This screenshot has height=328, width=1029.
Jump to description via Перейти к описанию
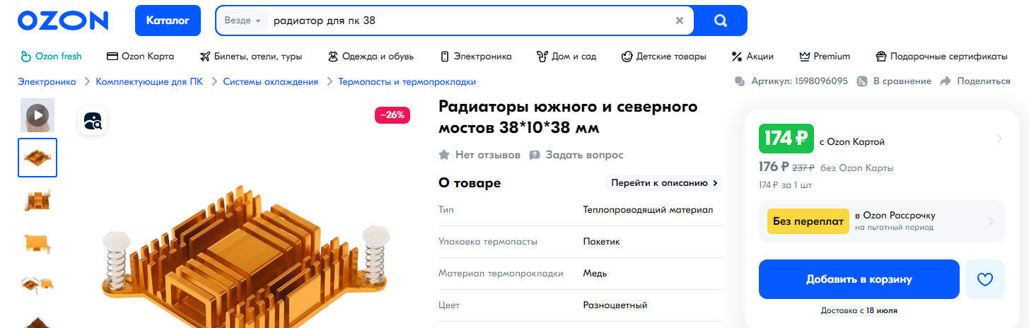coord(664,183)
